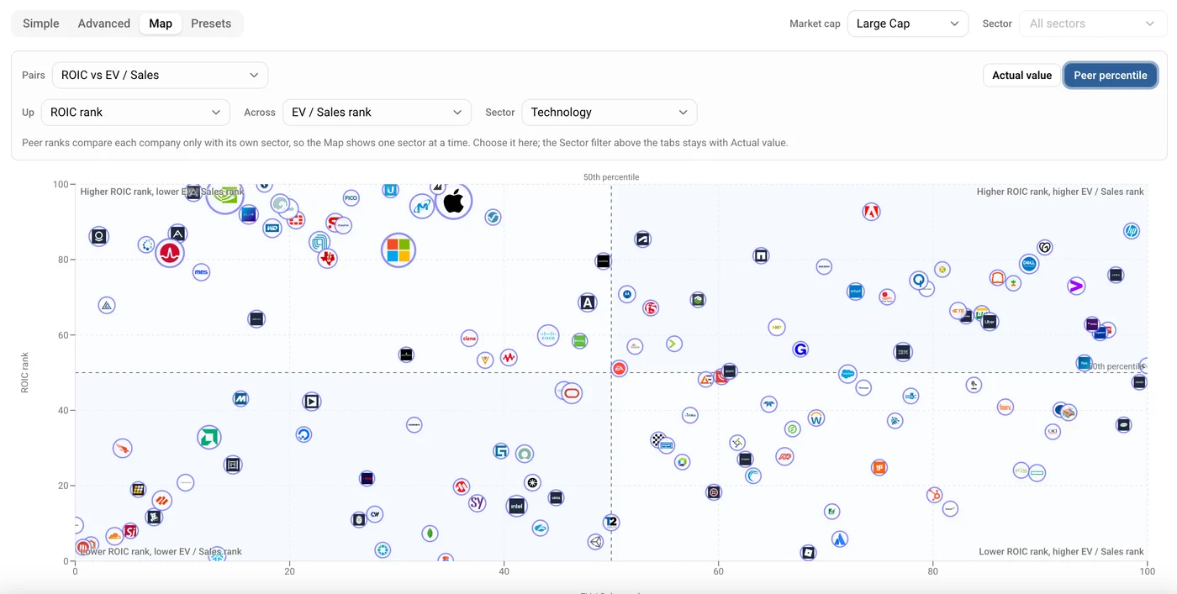Viewport: 1177px width, 594px height.
Task: Select the EA logo bubble
Action: (619, 368)
